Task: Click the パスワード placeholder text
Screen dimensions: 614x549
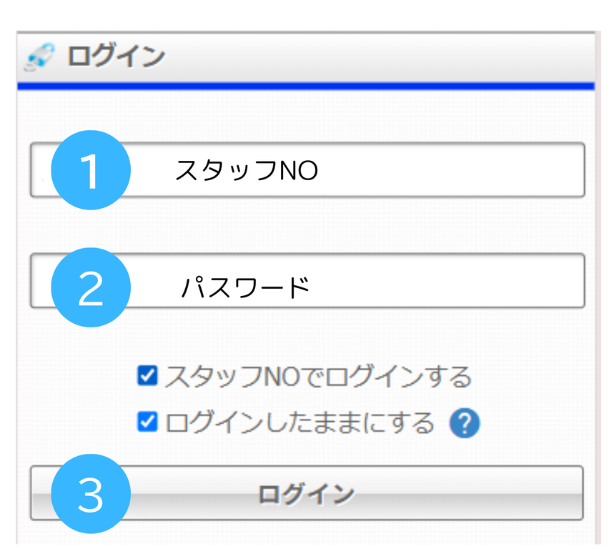Action: click(245, 287)
